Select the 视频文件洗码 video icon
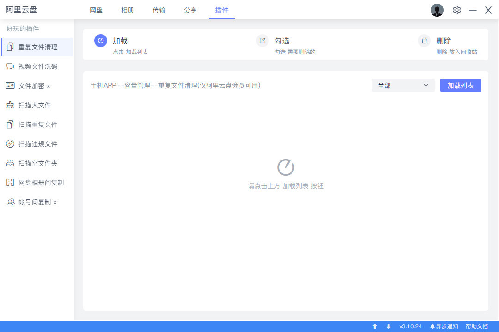 [10, 66]
